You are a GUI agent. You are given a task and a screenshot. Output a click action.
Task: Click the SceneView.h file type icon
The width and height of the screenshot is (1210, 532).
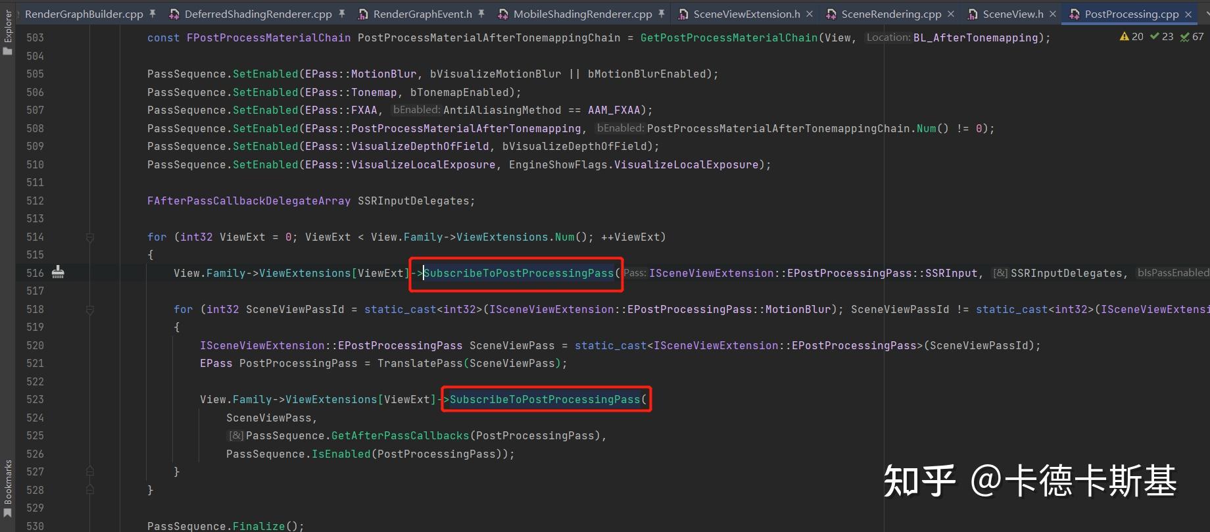(x=973, y=14)
